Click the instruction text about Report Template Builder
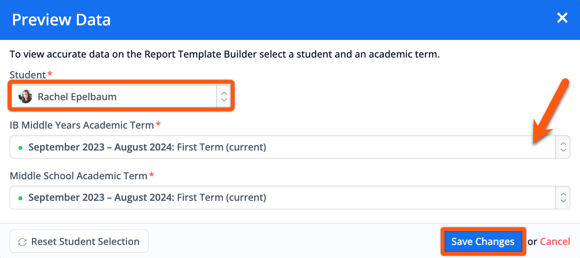Viewport: 580px width, 258px height. [x=225, y=54]
